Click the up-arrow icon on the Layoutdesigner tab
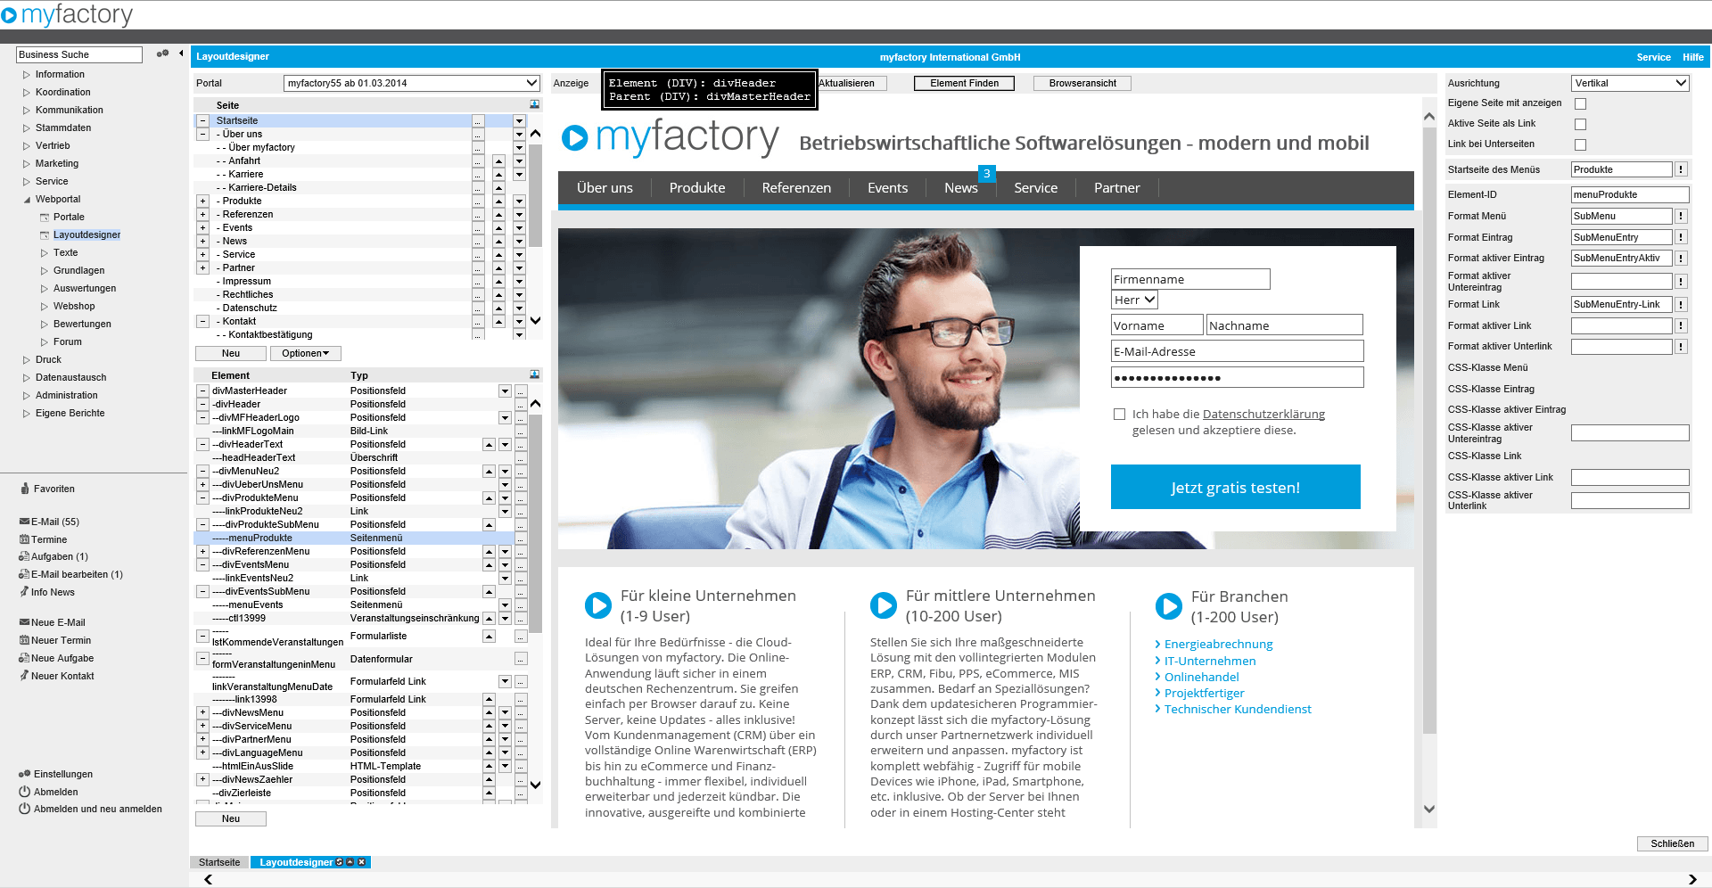This screenshot has width=1712, height=888. (x=350, y=862)
